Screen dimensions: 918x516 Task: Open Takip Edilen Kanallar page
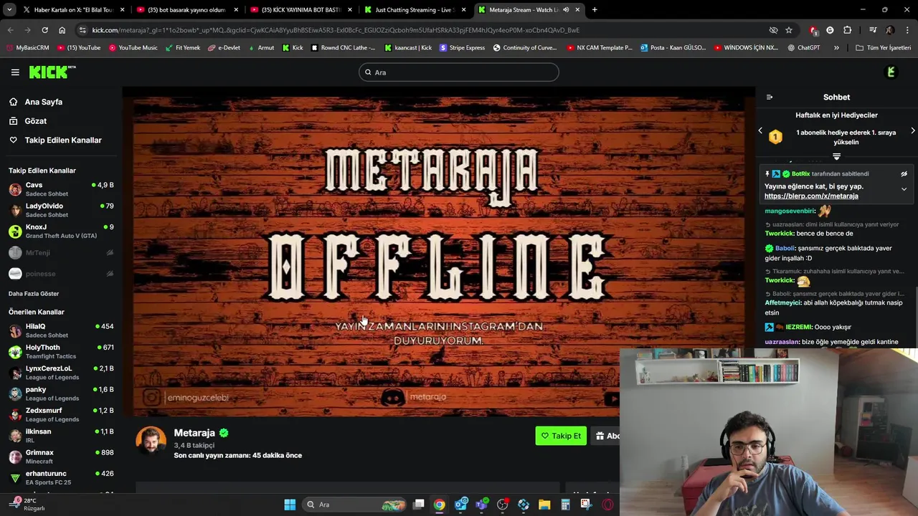point(63,140)
